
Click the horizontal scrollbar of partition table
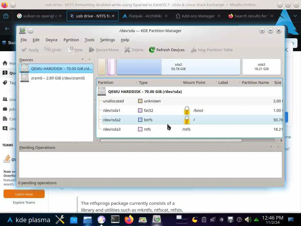(x=171, y=140)
